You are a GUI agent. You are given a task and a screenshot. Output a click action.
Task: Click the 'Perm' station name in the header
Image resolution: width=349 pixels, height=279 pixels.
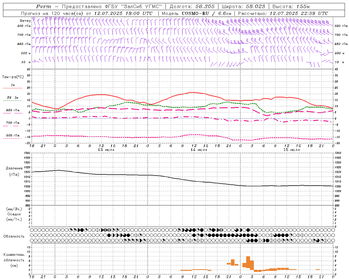44,7
